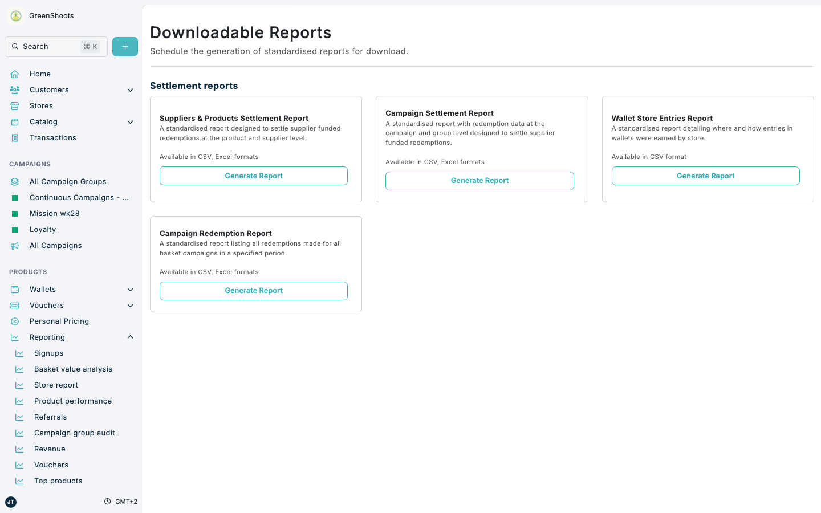Click the Vouchers card icon in sidebar
Screen dimensions: 821x513
coord(15,305)
